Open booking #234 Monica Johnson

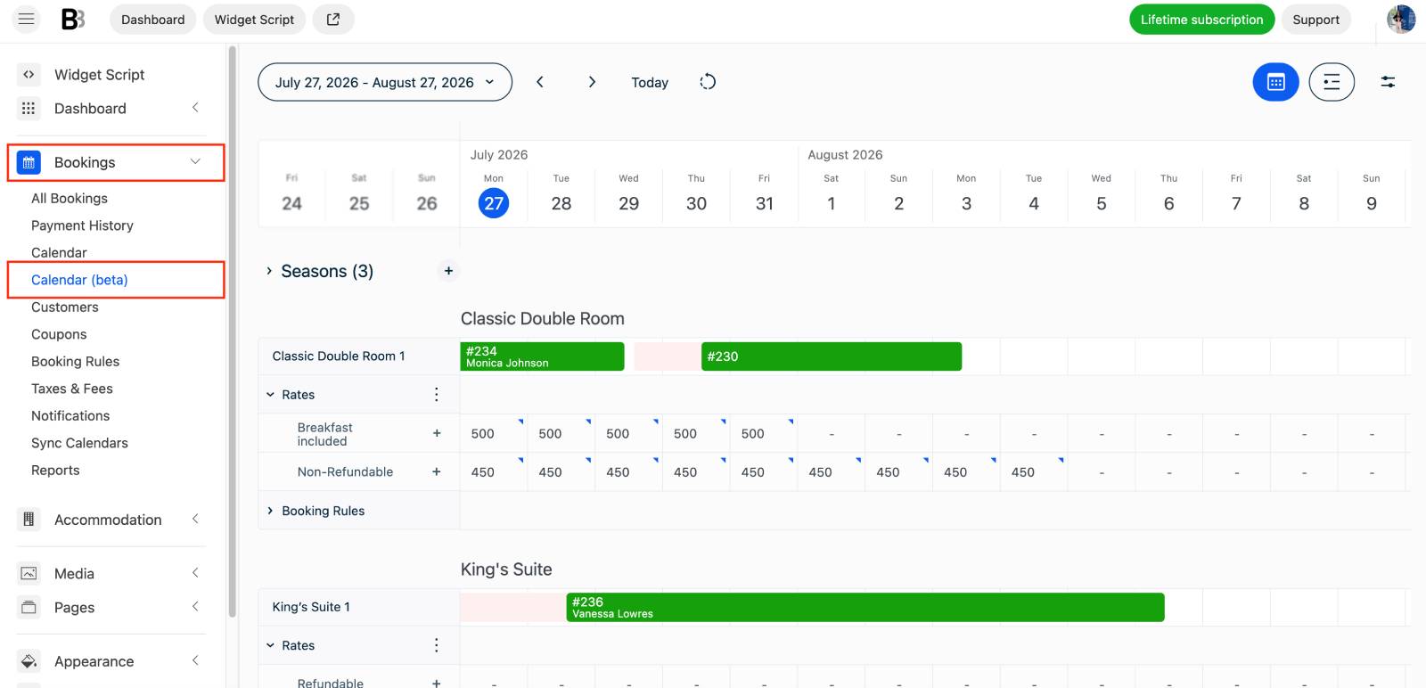542,356
